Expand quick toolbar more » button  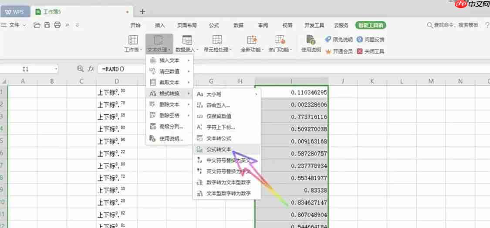(x=67, y=25)
